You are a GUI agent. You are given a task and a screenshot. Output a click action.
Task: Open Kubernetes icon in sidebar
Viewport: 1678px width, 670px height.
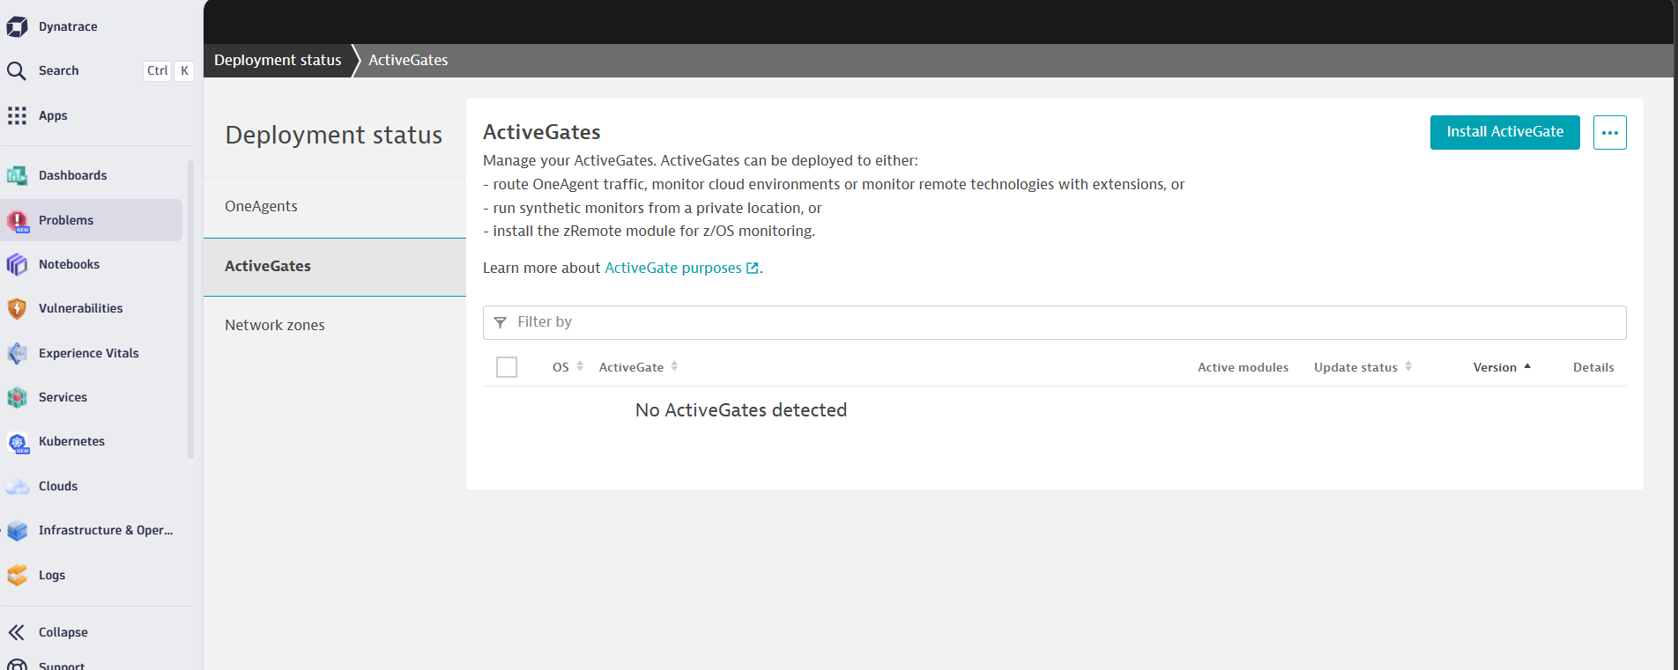pos(17,442)
